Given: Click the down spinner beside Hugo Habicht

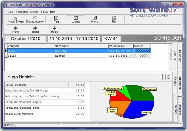Looking at the screenshot, I should pos(168,79).
